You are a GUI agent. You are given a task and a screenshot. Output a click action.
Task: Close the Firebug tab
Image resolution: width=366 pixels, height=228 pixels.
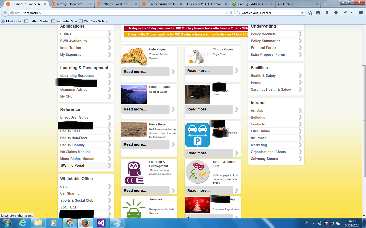tap(317, 4)
